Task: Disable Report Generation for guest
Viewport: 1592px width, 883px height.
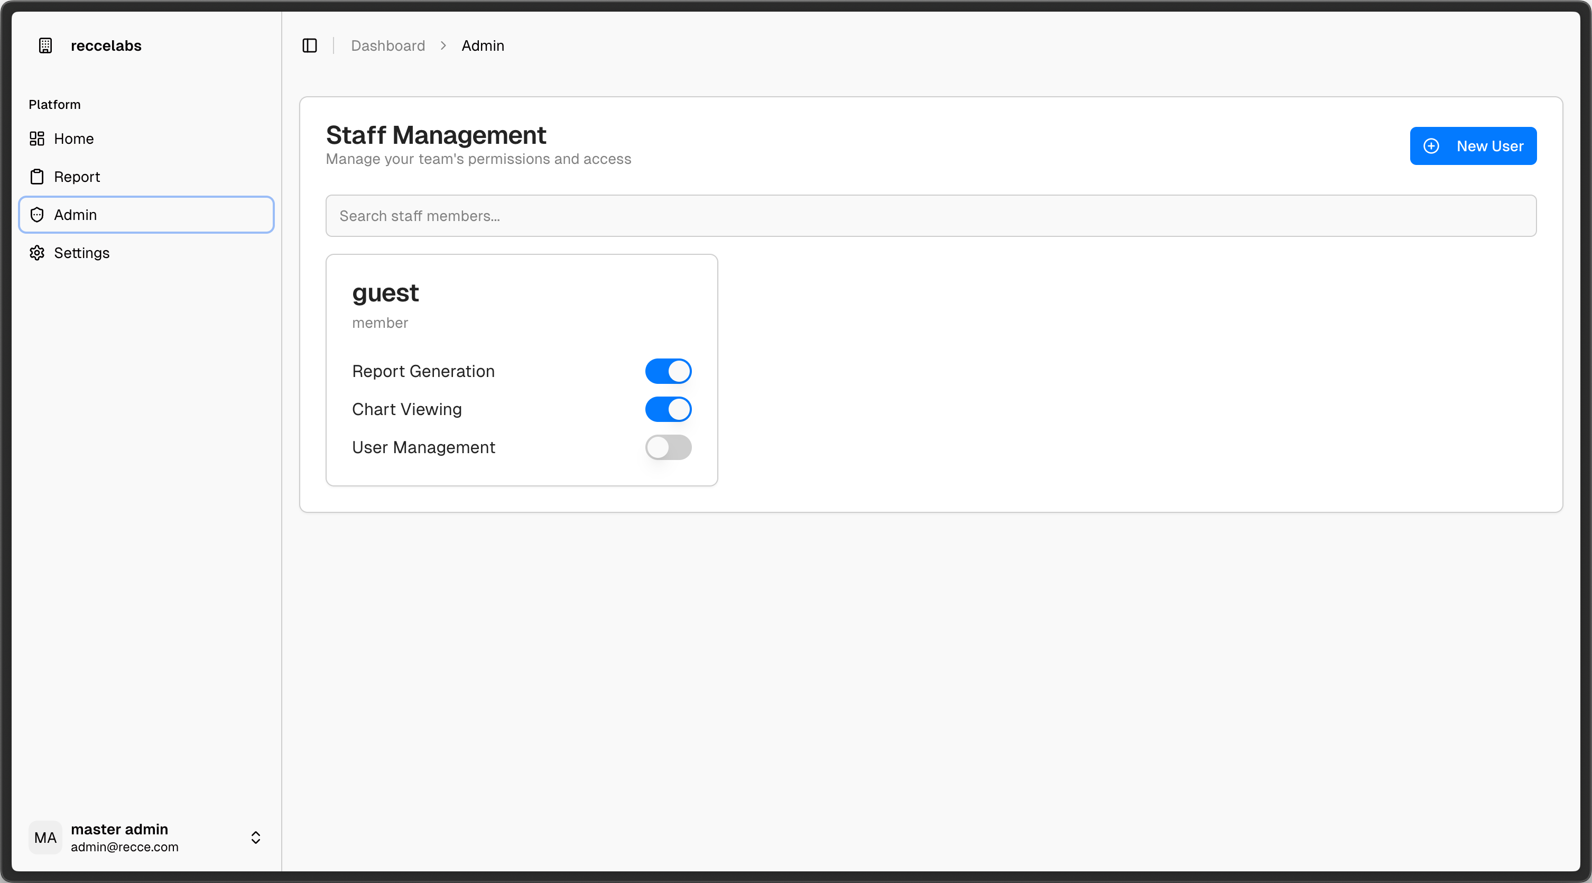Action: pos(668,371)
